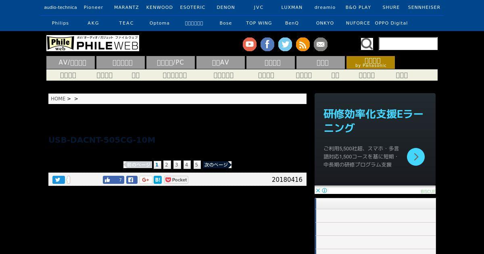
Task: Save article with the Pocket button
Action: (176, 180)
